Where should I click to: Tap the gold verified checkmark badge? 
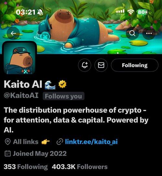[63, 84]
